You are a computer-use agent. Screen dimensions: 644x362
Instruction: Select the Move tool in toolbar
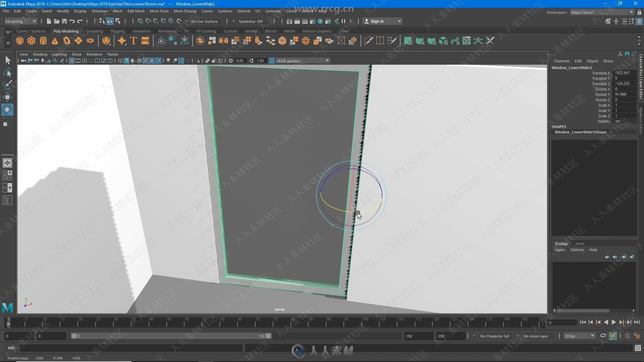click(x=7, y=97)
